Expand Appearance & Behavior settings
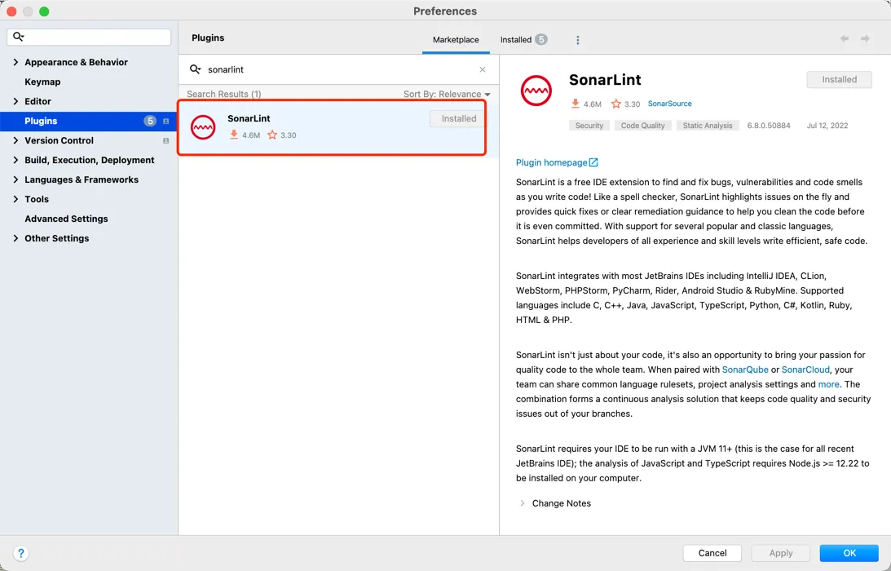Screen dimensions: 891x571 [x=15, y=63]
